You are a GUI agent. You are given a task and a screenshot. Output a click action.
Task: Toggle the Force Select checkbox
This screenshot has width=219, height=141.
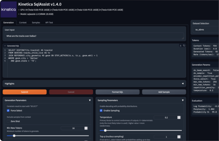8,111
